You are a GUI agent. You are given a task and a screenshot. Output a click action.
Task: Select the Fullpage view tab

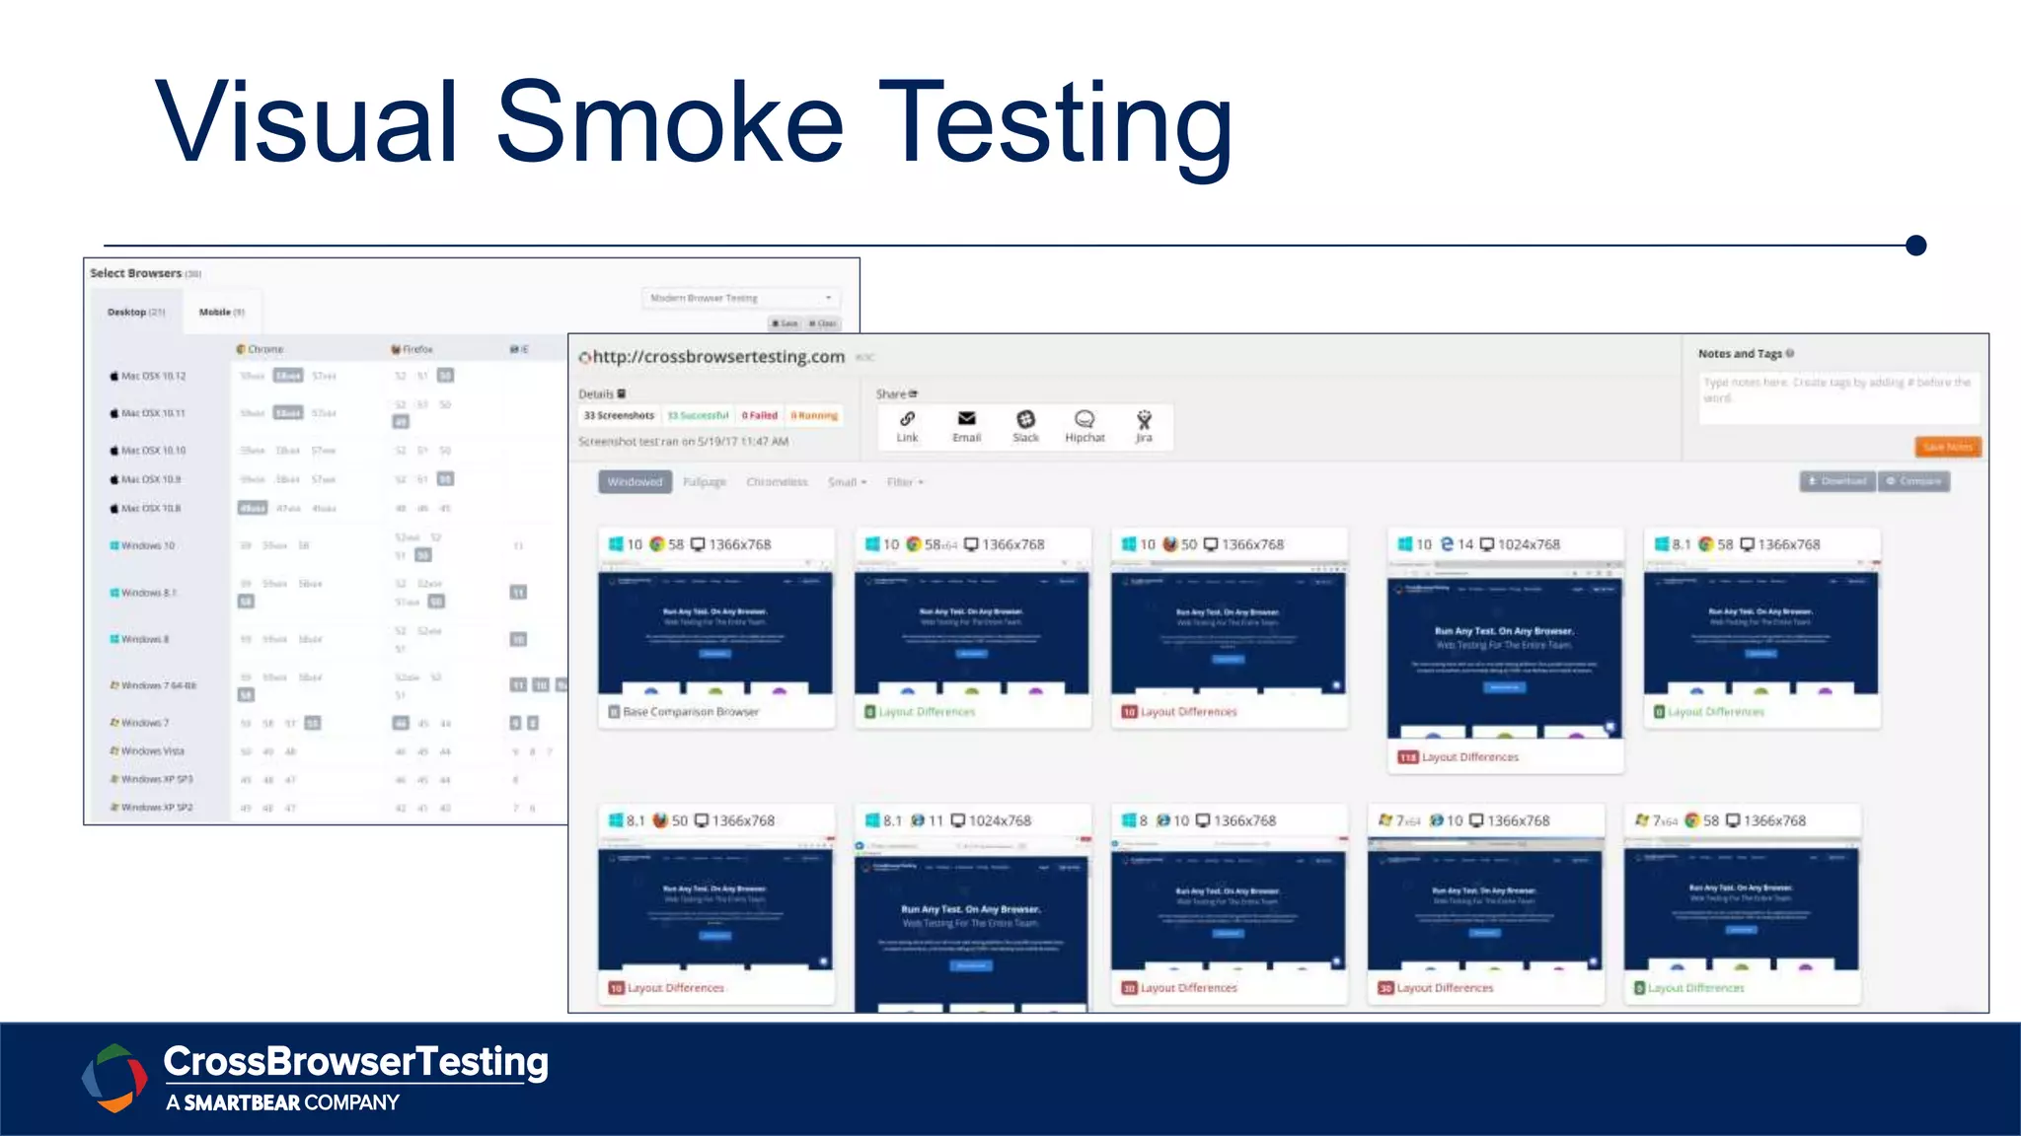click(705, 482)
